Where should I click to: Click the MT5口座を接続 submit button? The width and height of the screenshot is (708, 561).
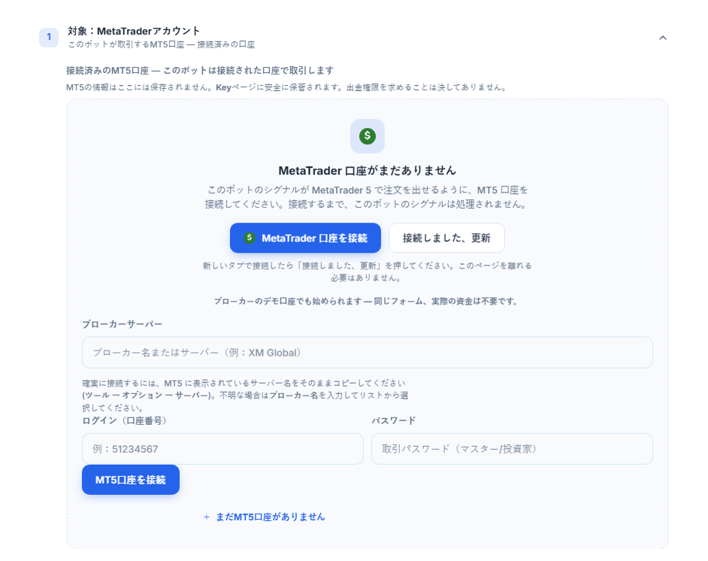131,479
